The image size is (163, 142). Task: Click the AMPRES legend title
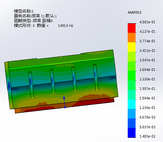tap(134, 13)
